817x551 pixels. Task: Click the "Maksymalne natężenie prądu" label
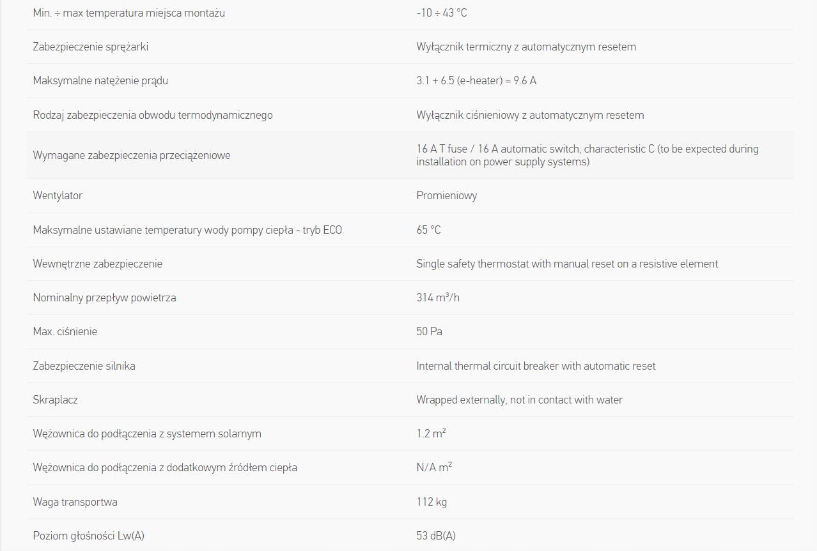point(100,80)
